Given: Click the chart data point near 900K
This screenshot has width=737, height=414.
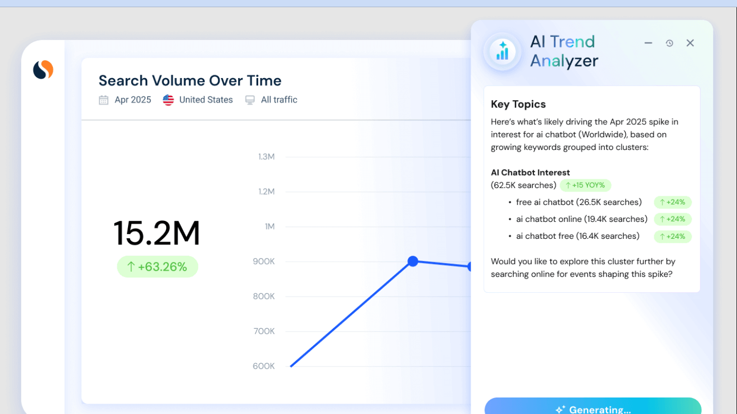Looking at the screenshot, I should pyautogui.click(x=413, y=261).
